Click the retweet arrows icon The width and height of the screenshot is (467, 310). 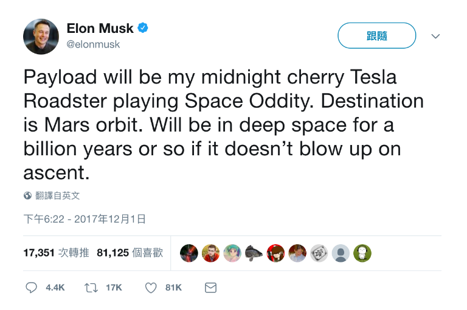coord(92,287)
